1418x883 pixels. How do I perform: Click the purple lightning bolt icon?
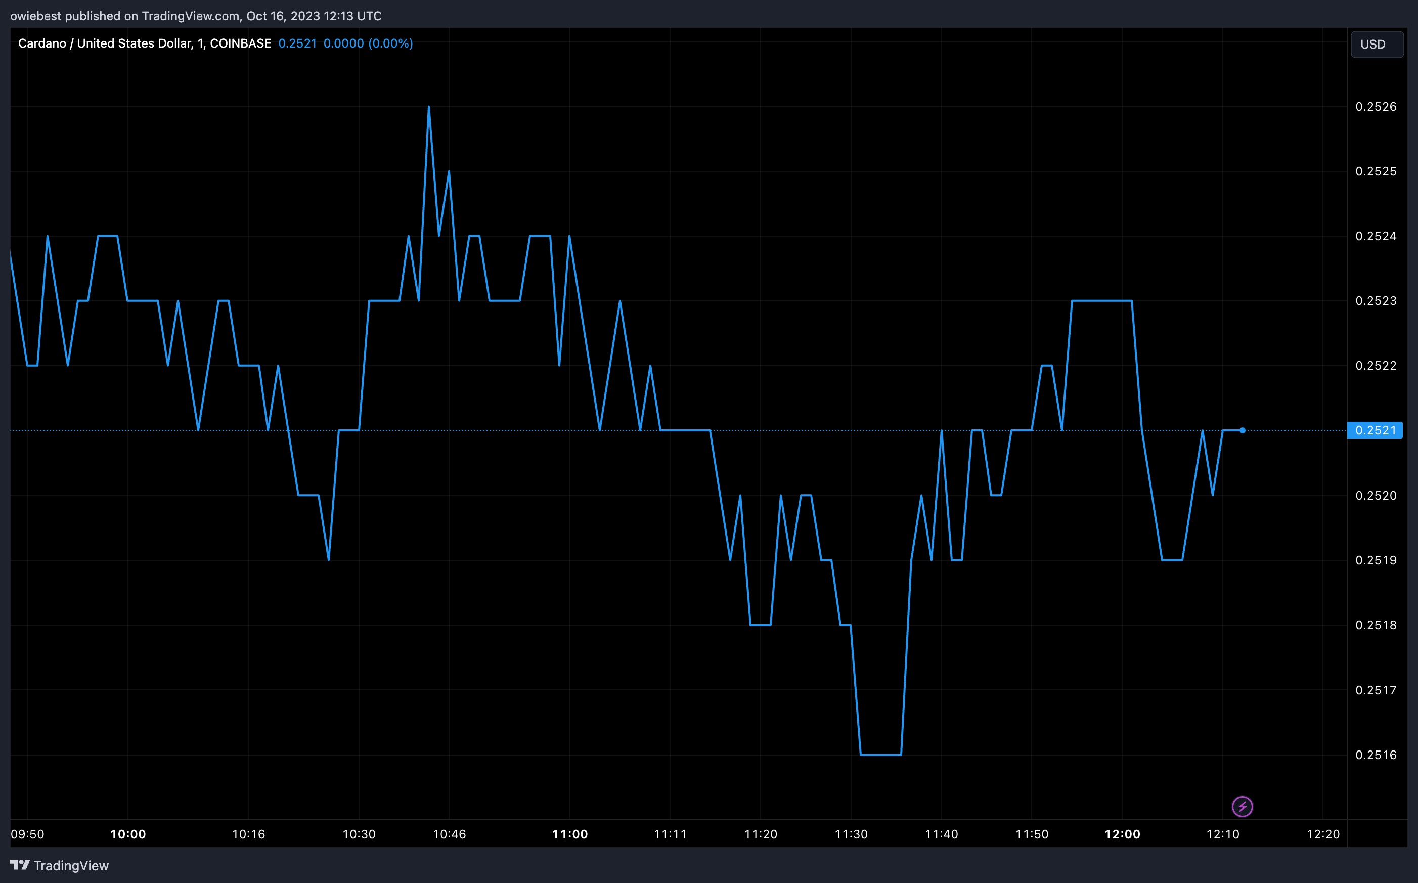(1242, 807)
